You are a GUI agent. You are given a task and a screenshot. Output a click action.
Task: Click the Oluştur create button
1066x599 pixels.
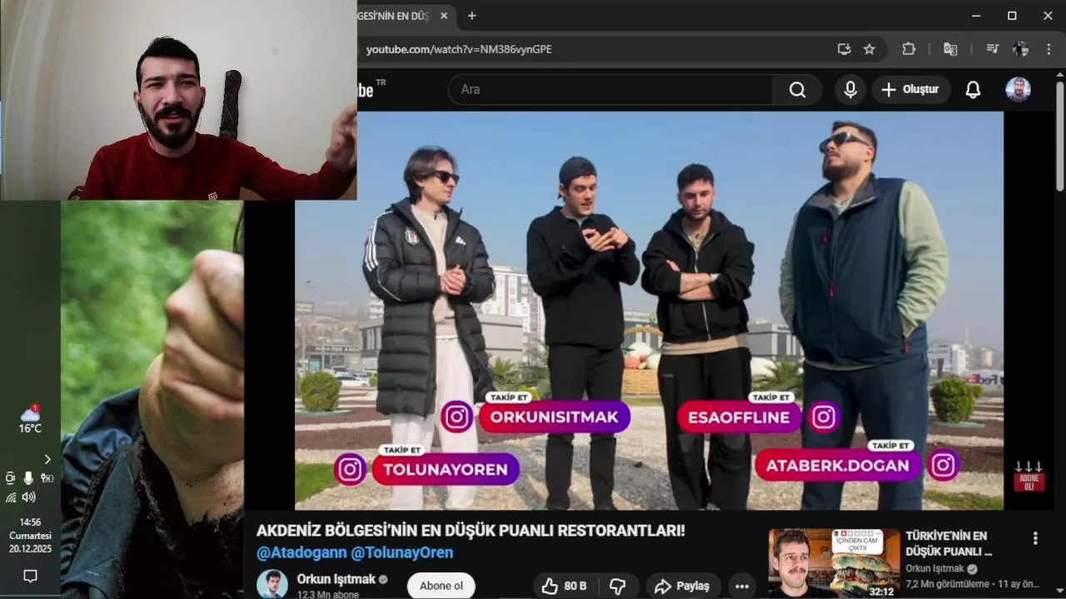[x=910, y=90]
